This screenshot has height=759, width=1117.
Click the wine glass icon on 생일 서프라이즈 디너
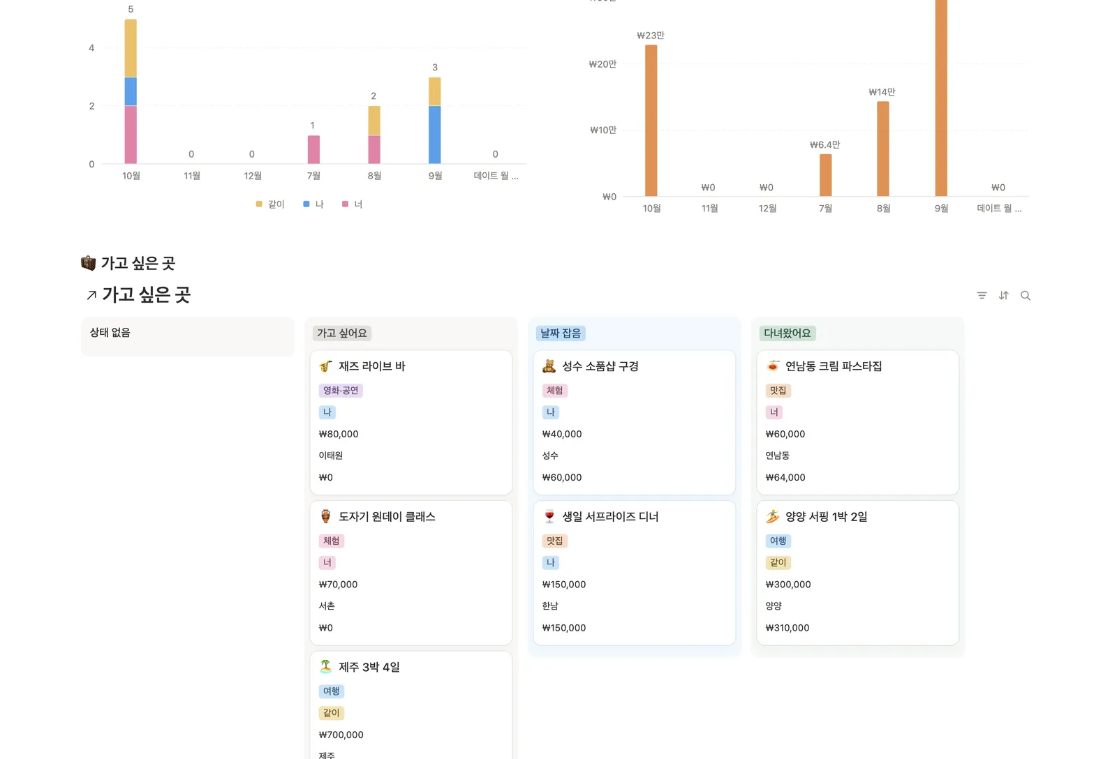(549, 517)
